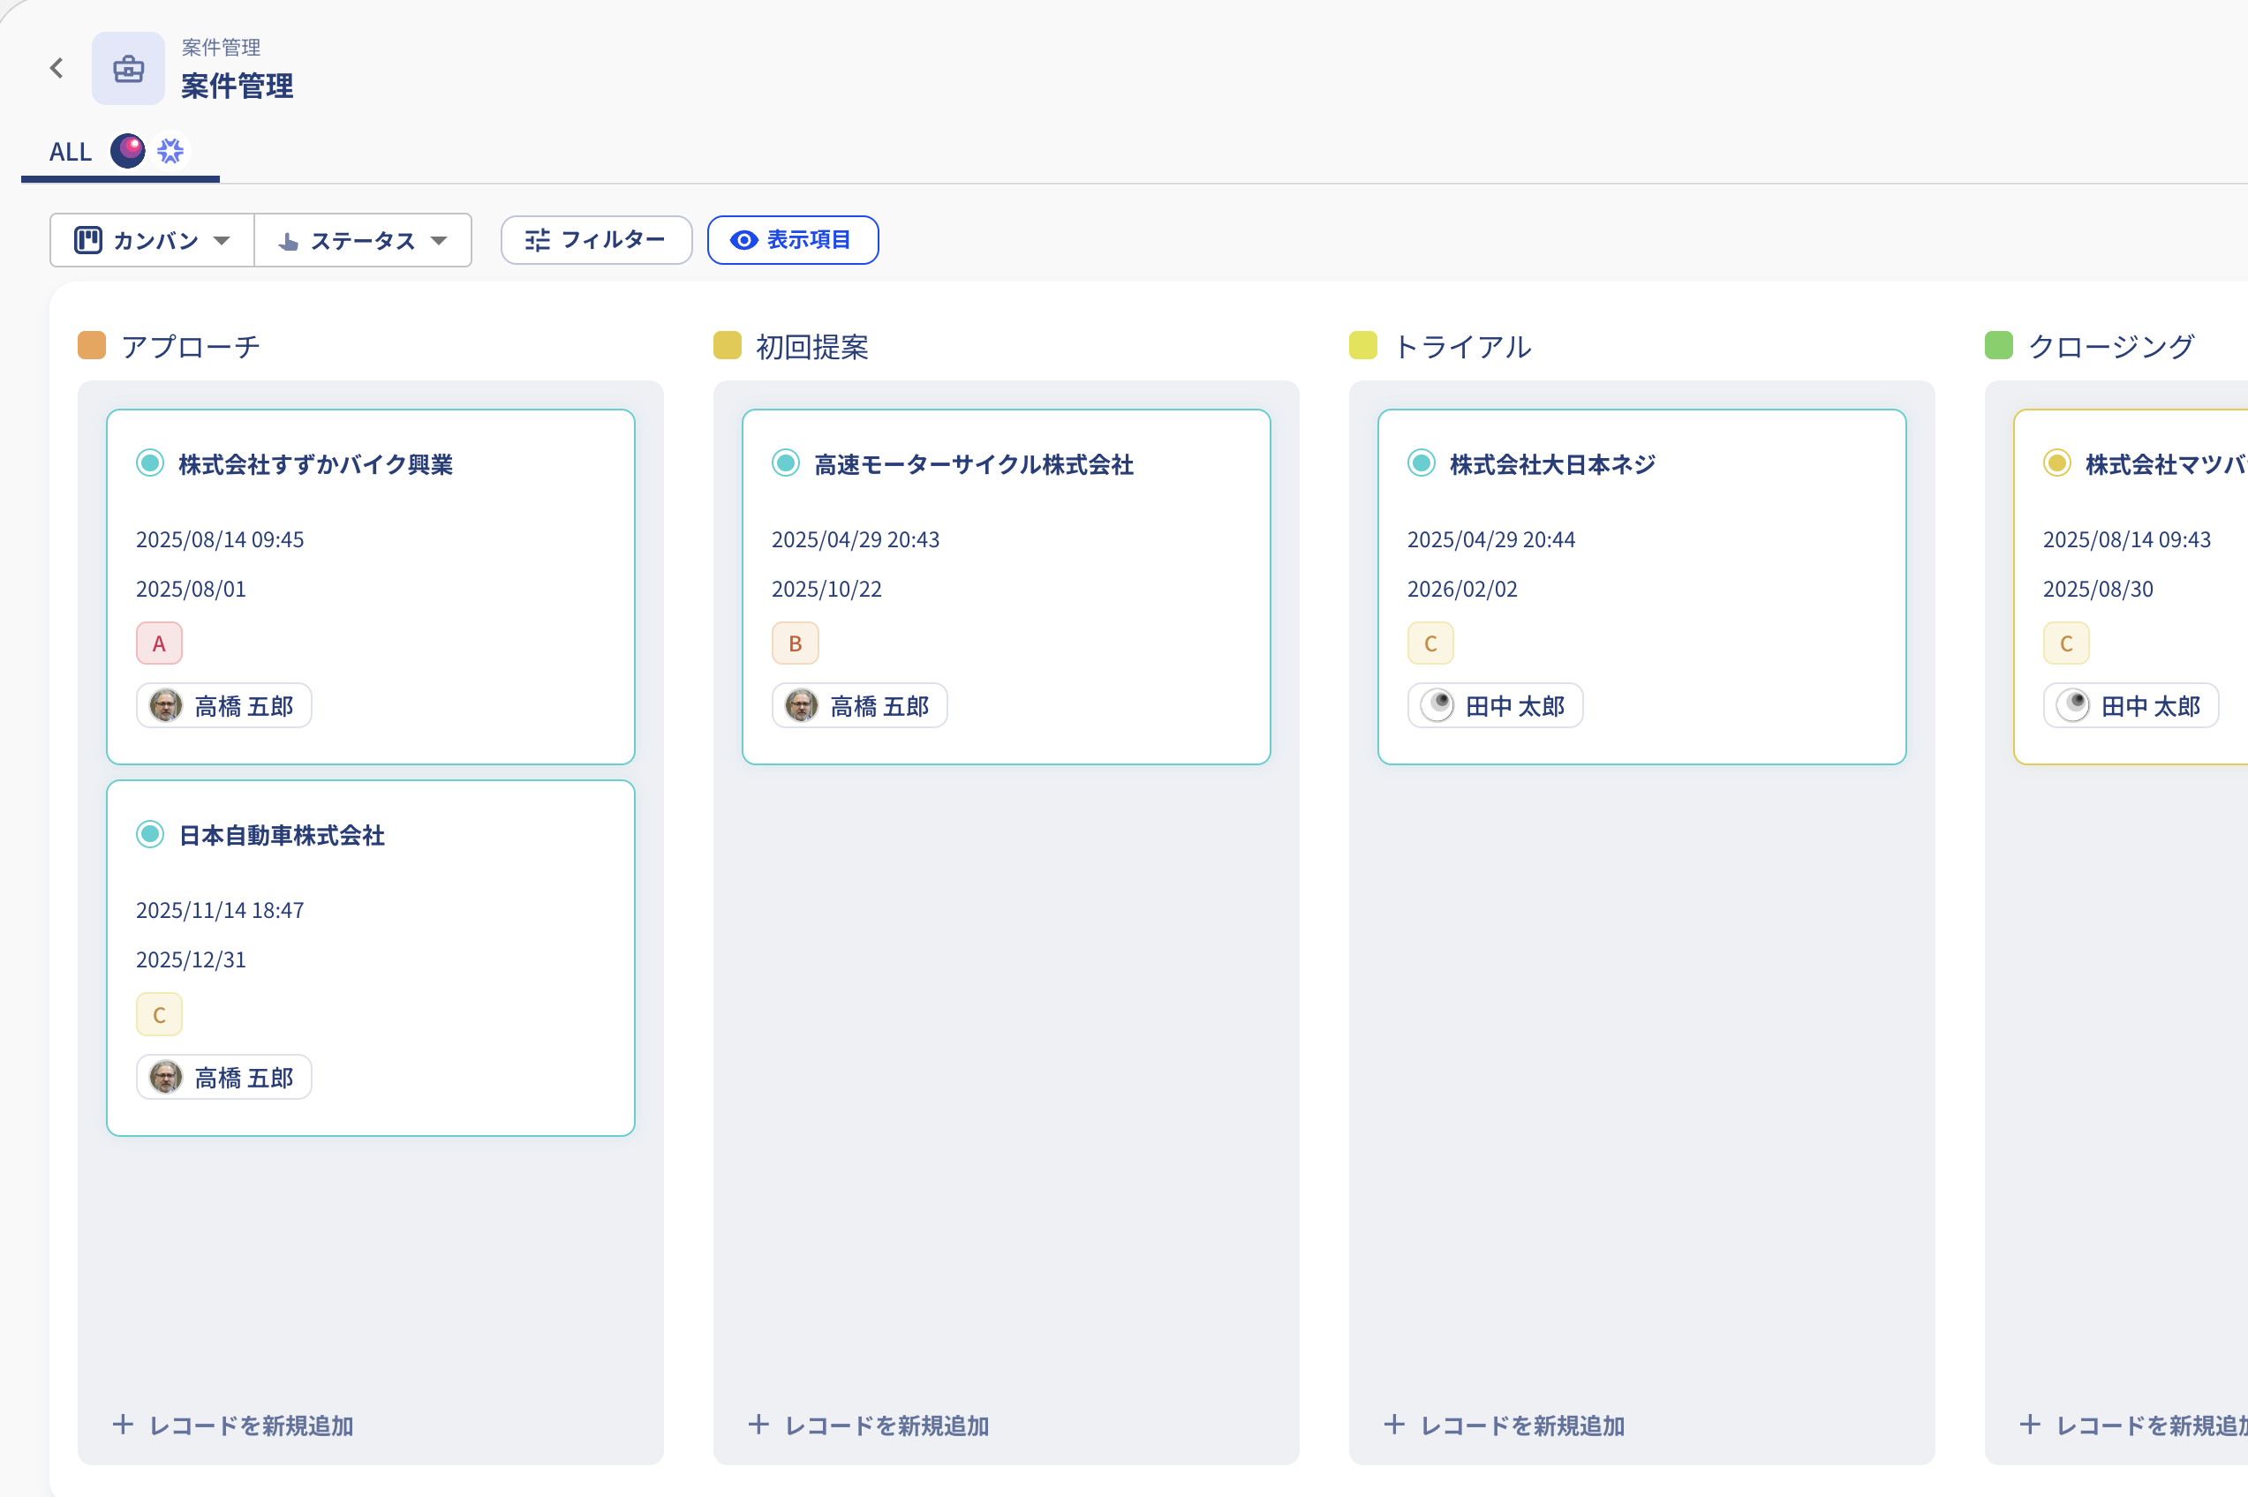Viewport: 2248px width, 1497px height.
Task: Click 高橋 五郎 avatar on すずかバイク興業 card
Action: tap(166, 705)
